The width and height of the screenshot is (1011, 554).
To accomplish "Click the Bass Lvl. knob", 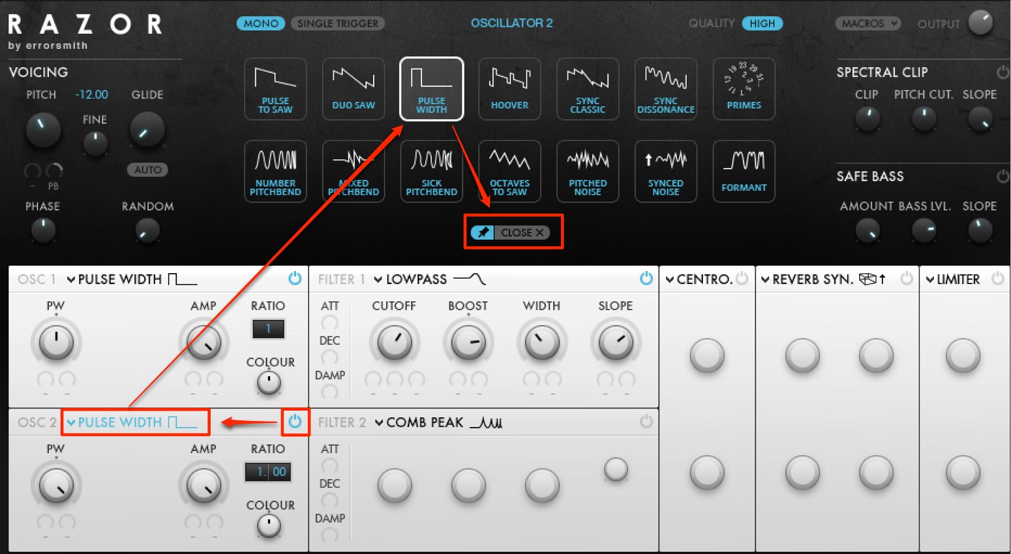I will (x=924, y=229).
